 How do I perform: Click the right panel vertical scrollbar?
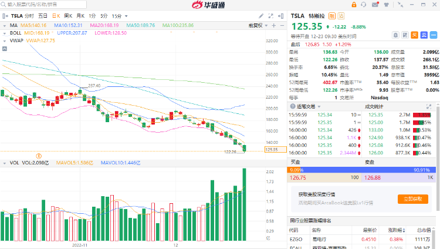pos(438,157)
